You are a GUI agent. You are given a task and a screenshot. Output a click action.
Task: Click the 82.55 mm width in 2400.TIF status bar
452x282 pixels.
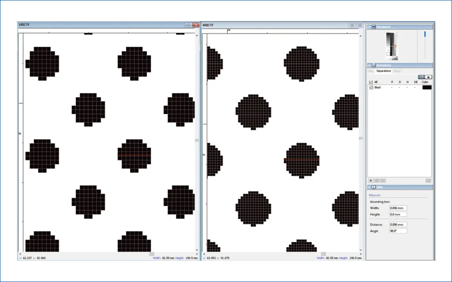[x=168, y=258]
